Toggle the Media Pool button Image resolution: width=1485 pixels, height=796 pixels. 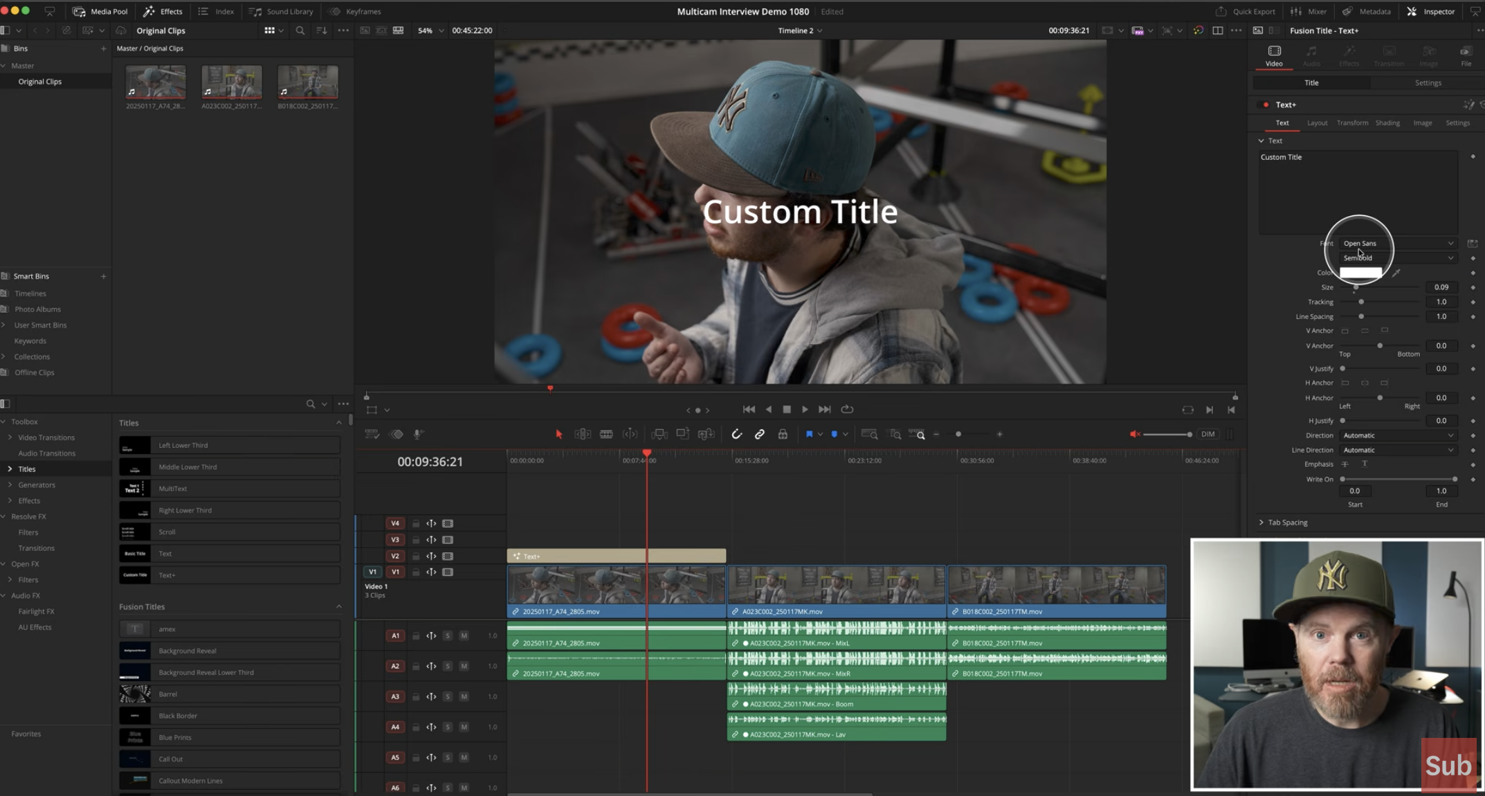(100, 11)
